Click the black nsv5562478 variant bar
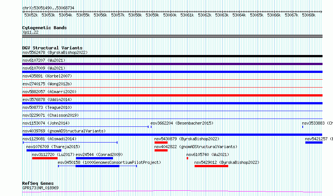Screen dimensions: 333x196 (172, 56)
